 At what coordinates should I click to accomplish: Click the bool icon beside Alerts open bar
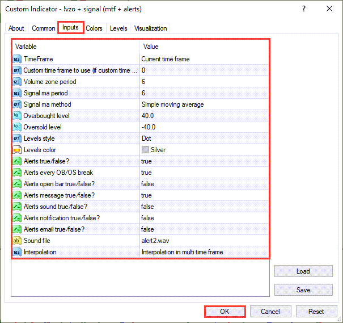(17, 184)
